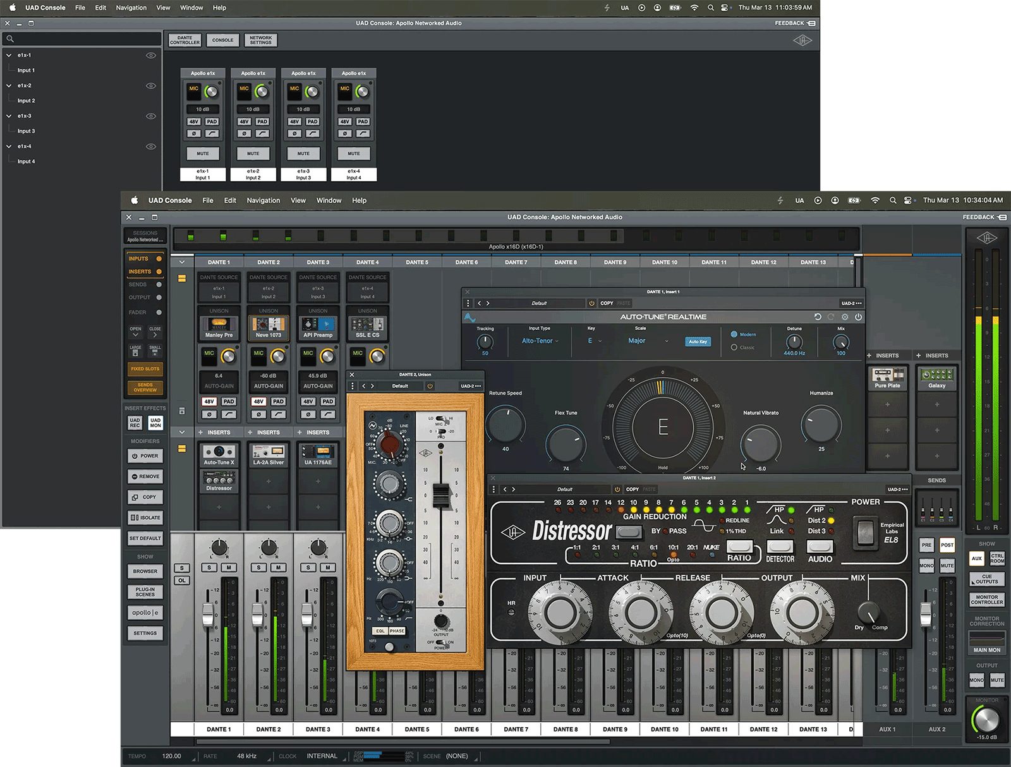Image resolution: width=1011 pixels, height=767 pixels.
Task: Toggle e1x-3 visibility eye in Dante Controller
Action: tap(151, 116)
